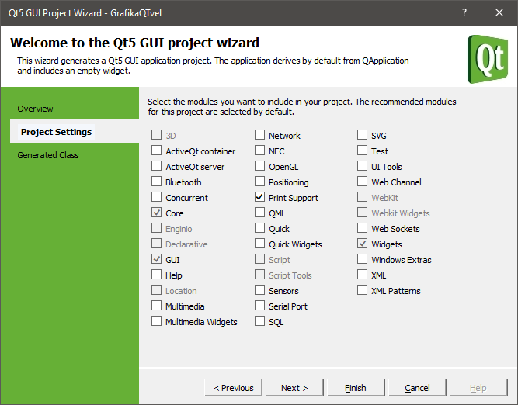Select the SQL module checkbox
The width and height of the screenshot is (518, 405).
point(259,321)
